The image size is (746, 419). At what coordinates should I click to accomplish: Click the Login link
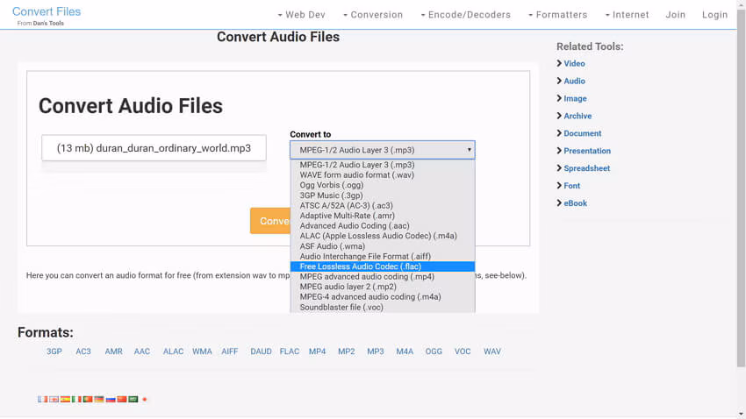714,15
